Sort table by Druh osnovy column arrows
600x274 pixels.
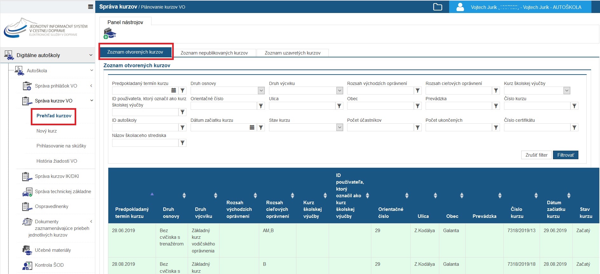tap(184, 195)
